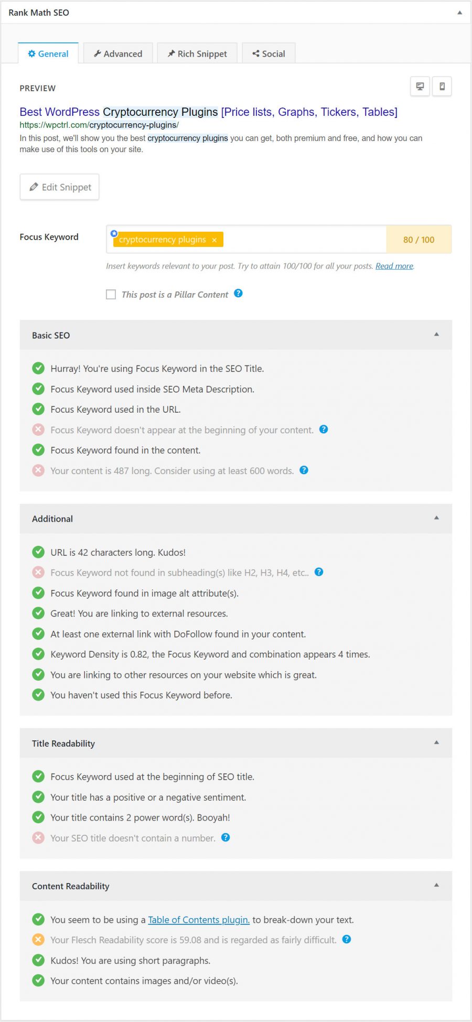Open mobile preview icon

coord(442,87)
